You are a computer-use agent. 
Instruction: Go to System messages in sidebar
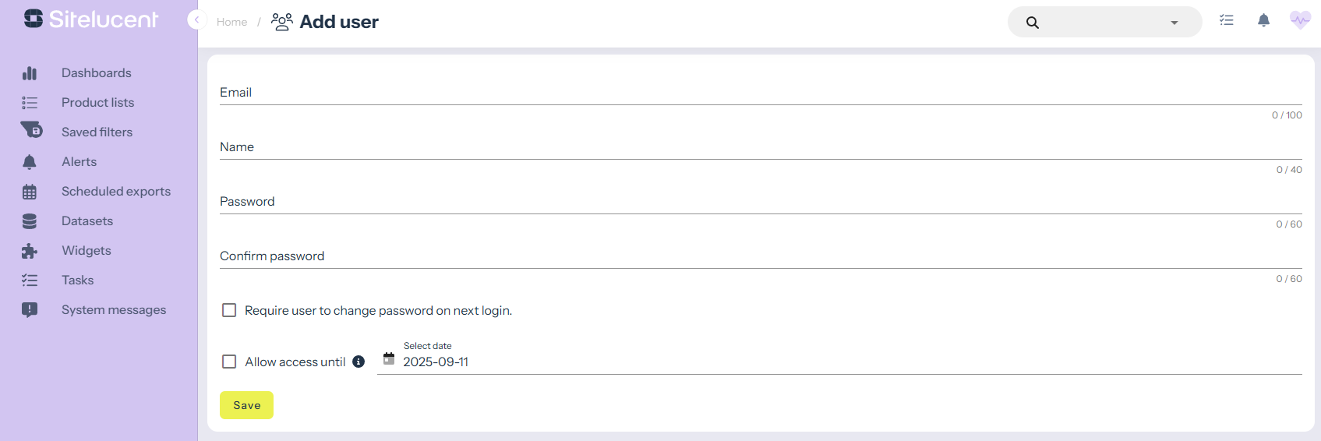(114, 310)
